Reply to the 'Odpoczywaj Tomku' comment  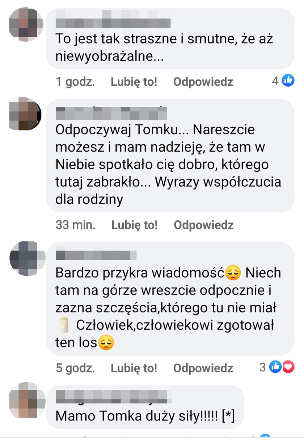pyautogui.click(x=203, y=225)
